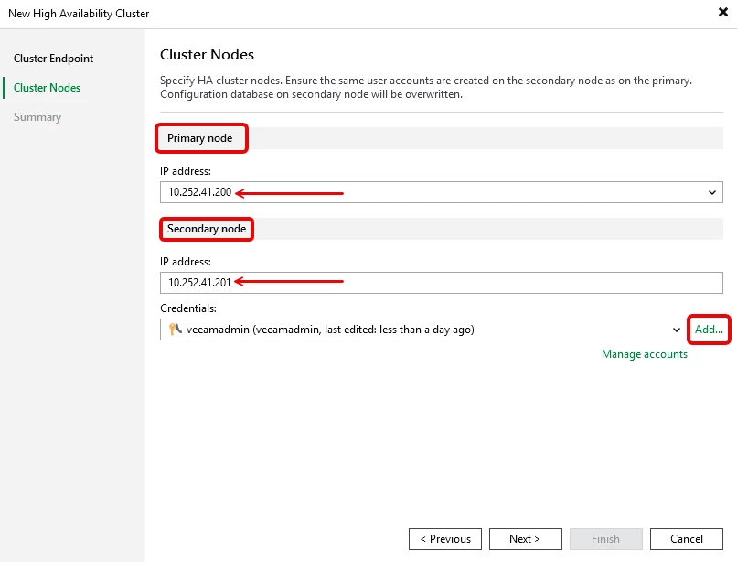
Task: Click the Cluster Nodes page heading
Action: 207,55
